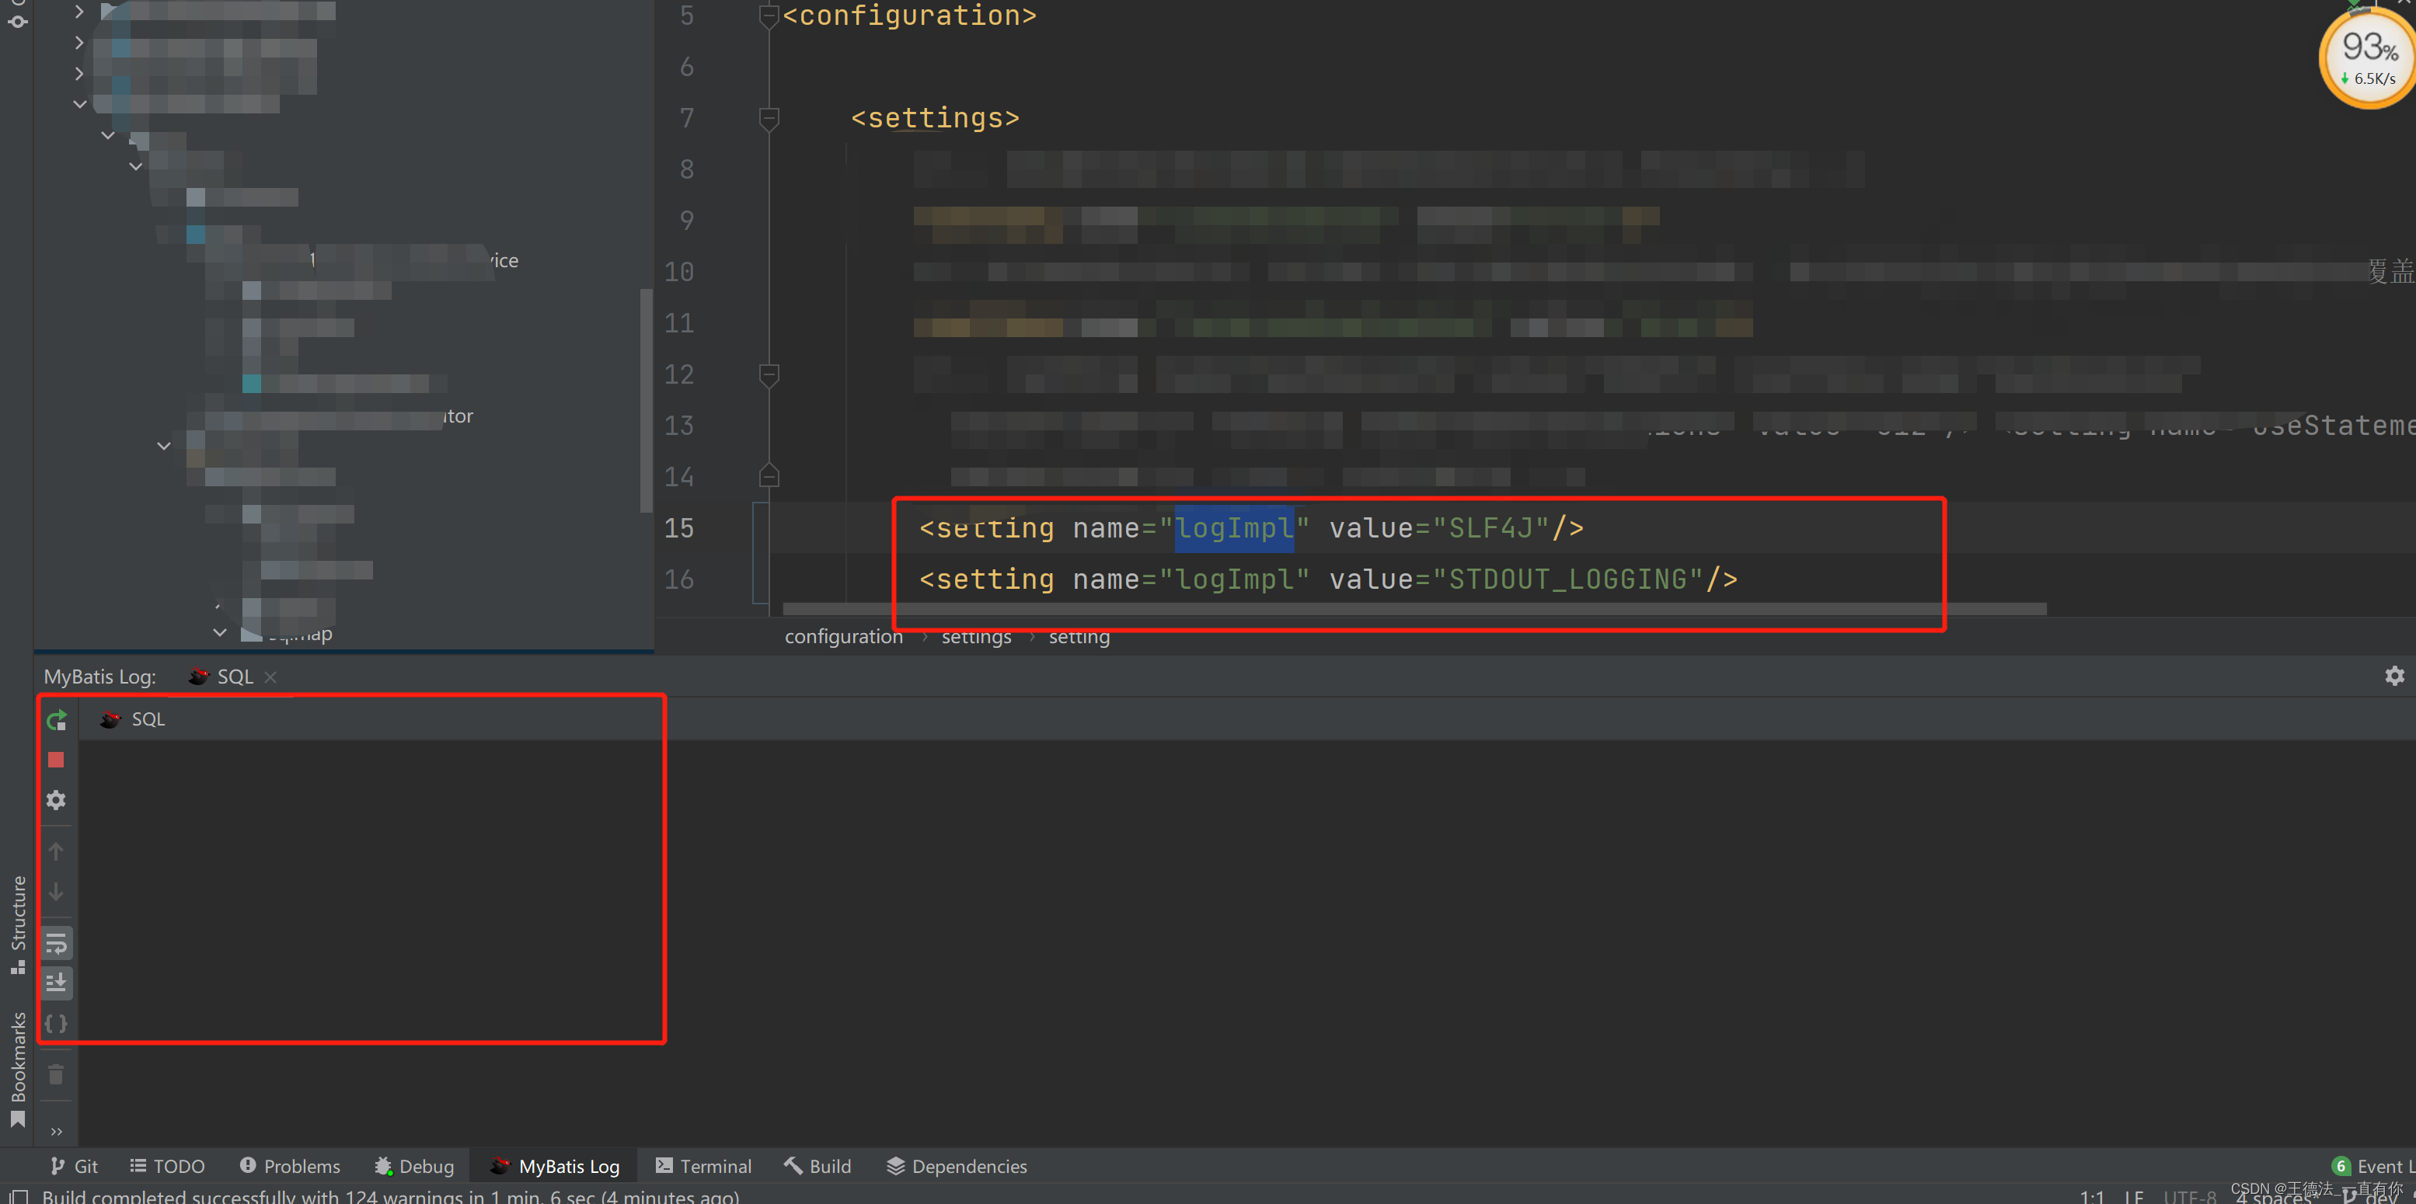Switch to the Problems tool tab
The height and width of the screenshot is (1204, 2416).
[x=290, y=1166]
